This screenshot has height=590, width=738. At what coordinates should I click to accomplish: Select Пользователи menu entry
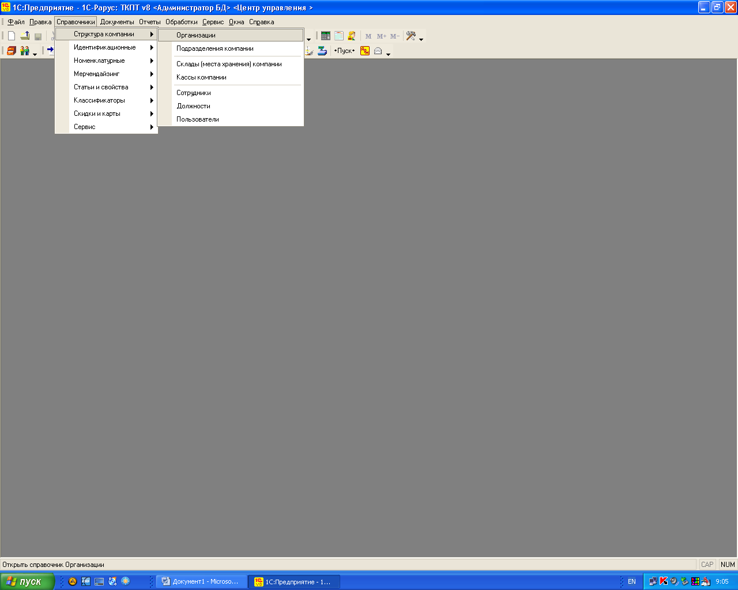231,119
